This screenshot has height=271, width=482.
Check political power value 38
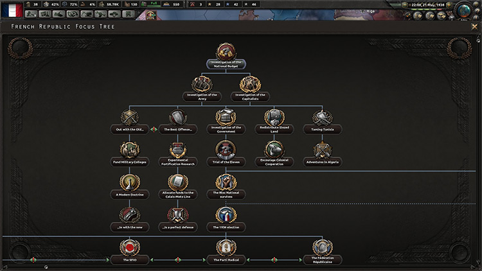point(33,4)
